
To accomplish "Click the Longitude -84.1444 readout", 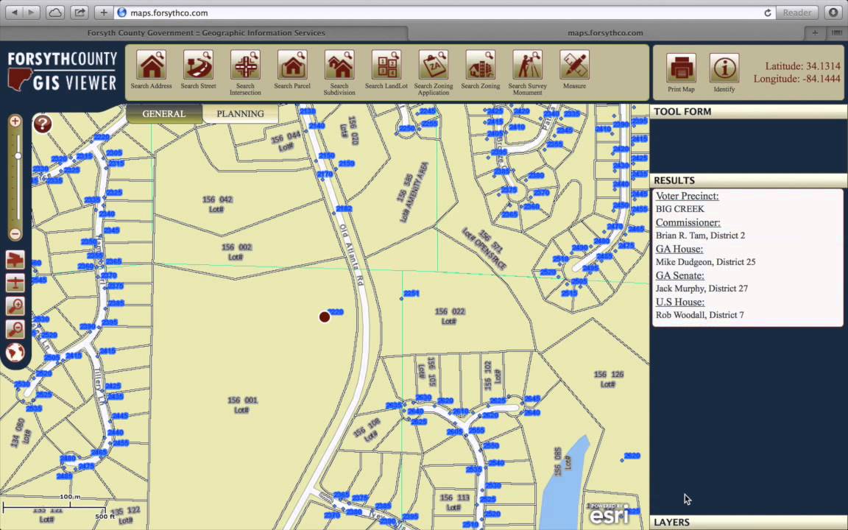I will (x=797, y=79).
